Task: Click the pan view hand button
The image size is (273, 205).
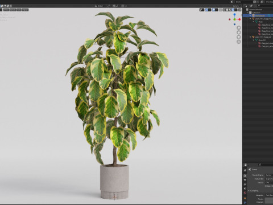Action: (x=239, y=32)
